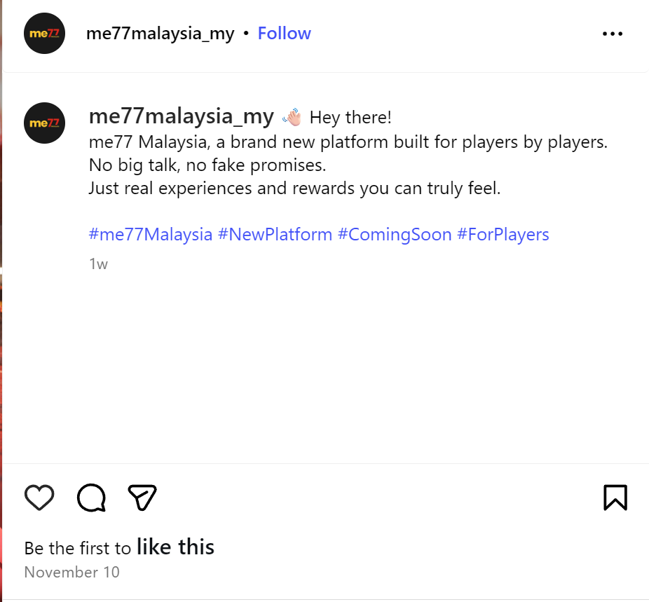Click the "Hey there!" caption text

pyautogui.click(x=350, y=117)
